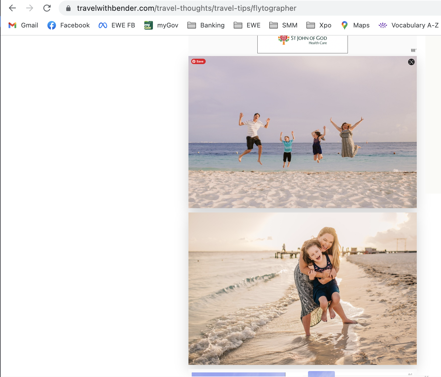
Task: Reload the current page
Action: (47, 8)
